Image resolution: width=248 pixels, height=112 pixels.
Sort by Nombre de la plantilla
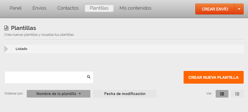[56, 94]
